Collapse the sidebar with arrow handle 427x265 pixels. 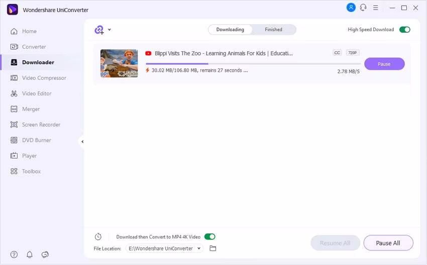coord(82,142)
